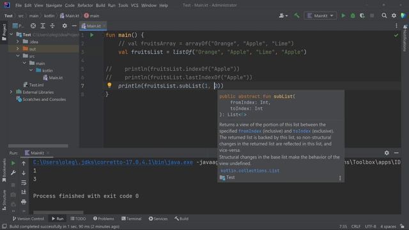Open the Problems tool window
Image resolution: width=409 pixels, height=230 pixels.
(104, 218)
